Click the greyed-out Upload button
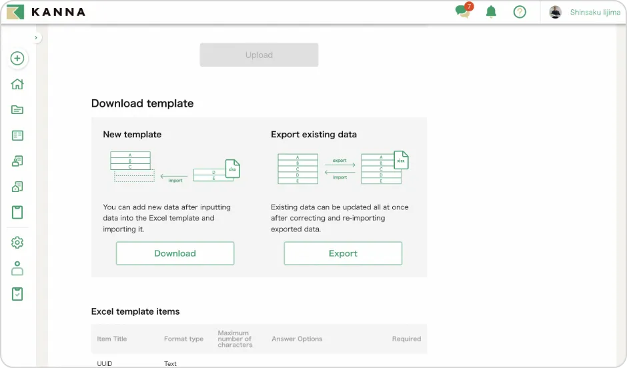This screenshot has width=627, height=368. pyautogui.click(x=259, y=55)
